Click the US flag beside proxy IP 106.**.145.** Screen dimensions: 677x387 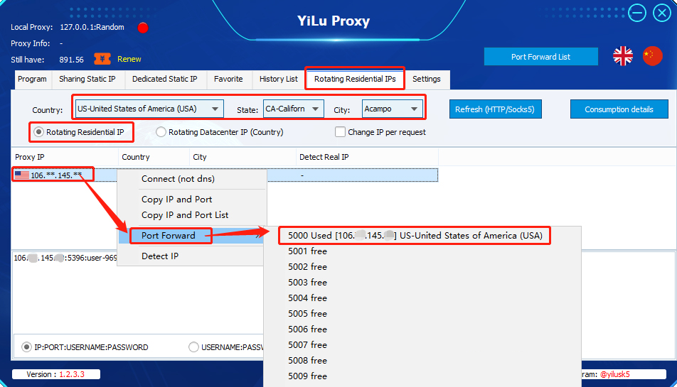point(21,175)
